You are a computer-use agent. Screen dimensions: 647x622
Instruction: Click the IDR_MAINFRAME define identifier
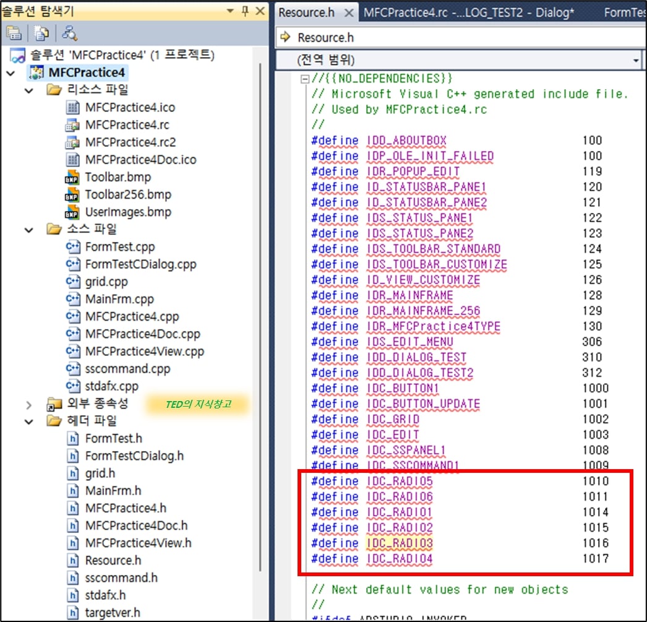click(409, 295)
